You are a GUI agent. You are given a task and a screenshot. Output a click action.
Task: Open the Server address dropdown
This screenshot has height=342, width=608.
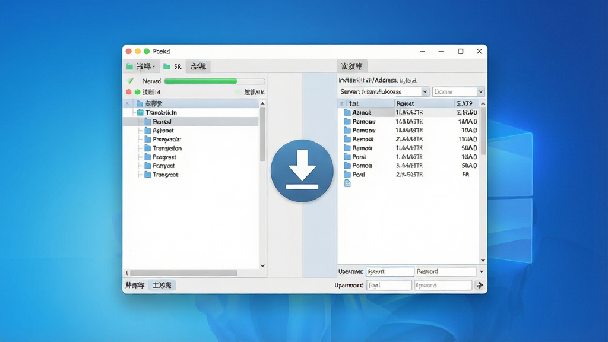point(425,92)
